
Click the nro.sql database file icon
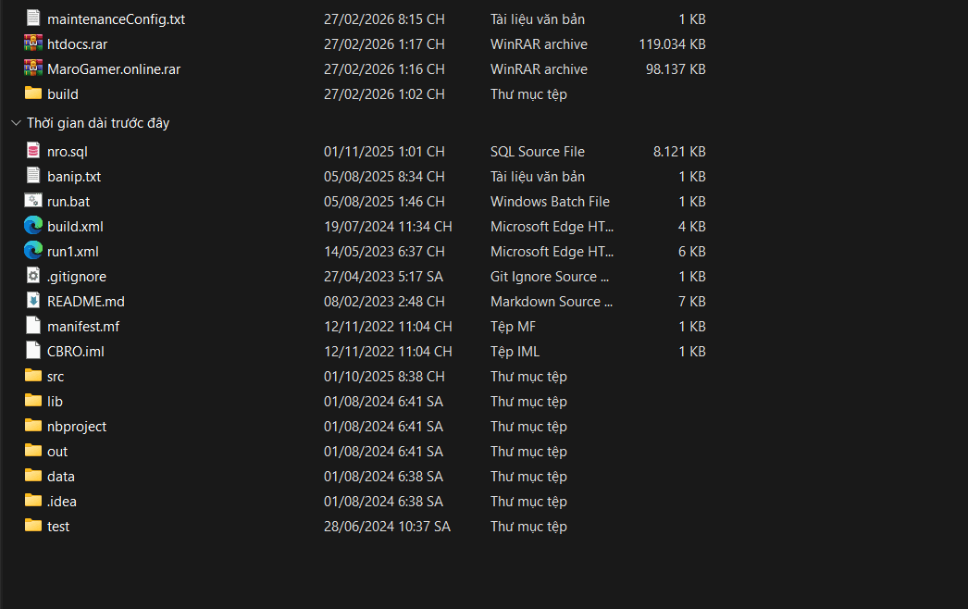coord(33,151)
